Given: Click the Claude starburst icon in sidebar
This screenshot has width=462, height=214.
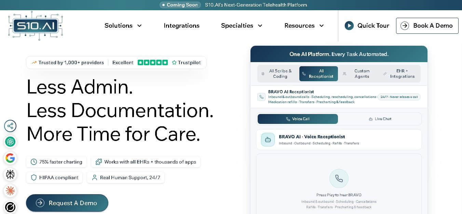Looking at the screenshot, I should coord(10,191).
